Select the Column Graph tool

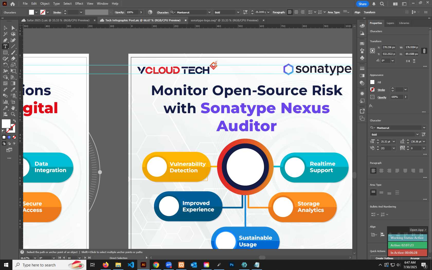pos(5,102)
